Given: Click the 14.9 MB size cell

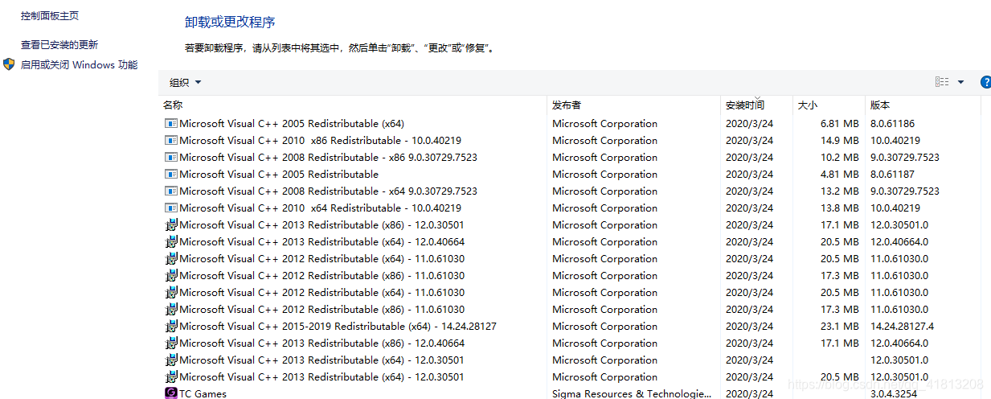Looking at the screenshot, I should click(x=840, y=141).
